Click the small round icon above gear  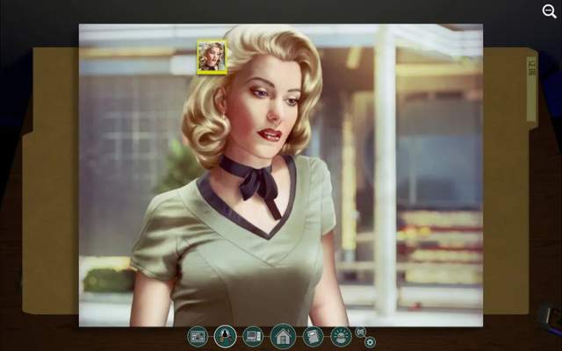[360, 332]
